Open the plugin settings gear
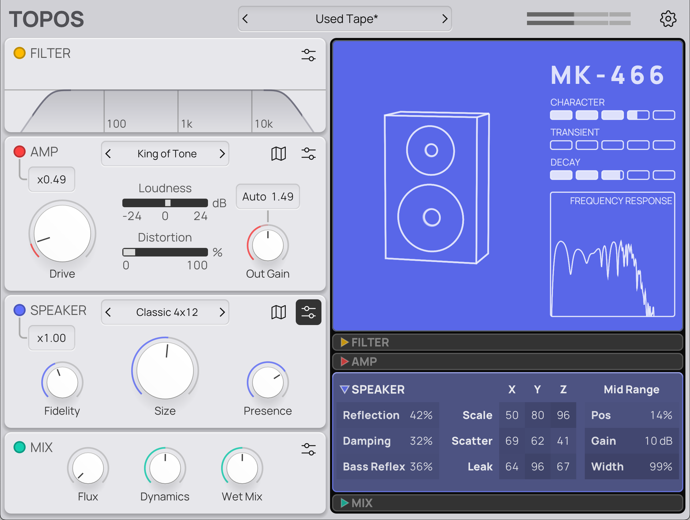Viewport: 690px width, 520px height. pyautogui.click(x=669, y=19)
